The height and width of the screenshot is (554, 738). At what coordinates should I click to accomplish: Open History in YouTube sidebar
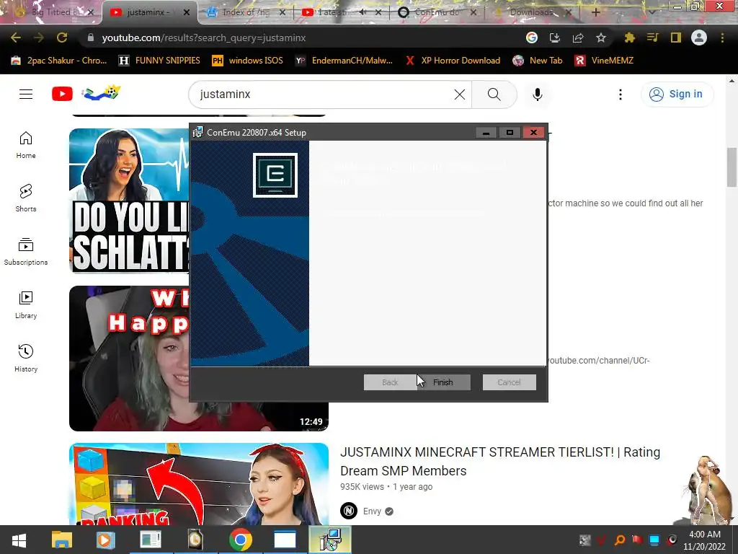pos(26,359)
